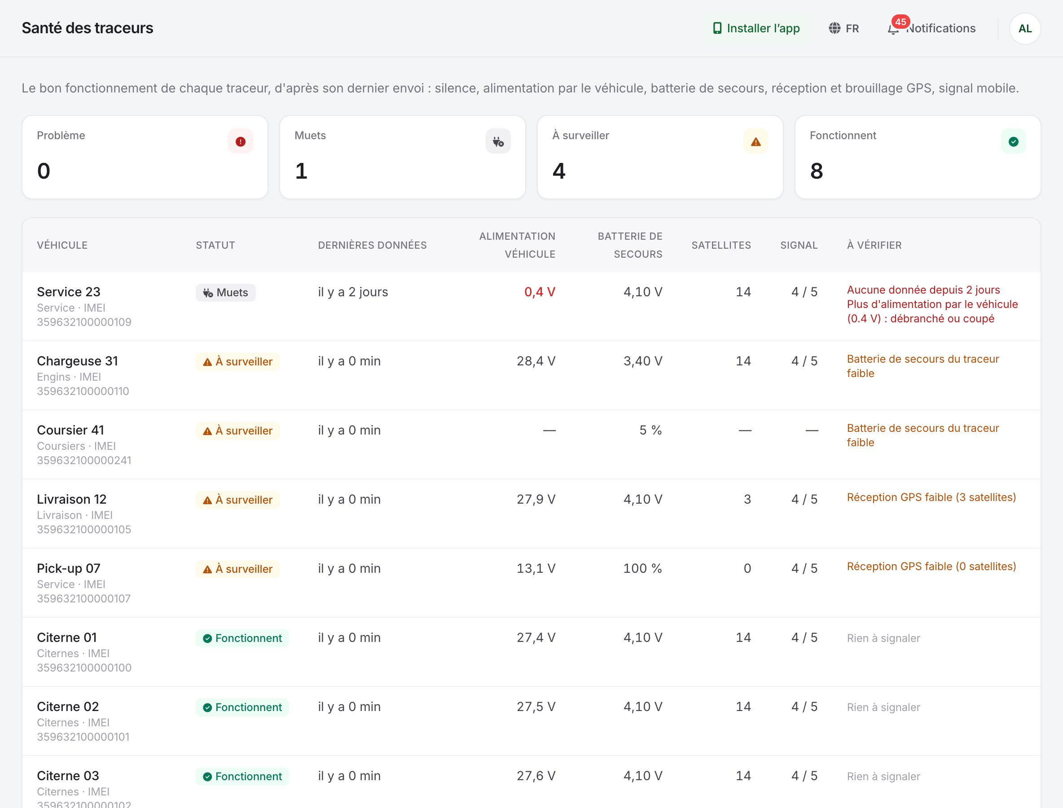This screenshot has height=808, width=1063.
Task: Click the Muets status badge for Service 23
Action: (x=226, y=292)
